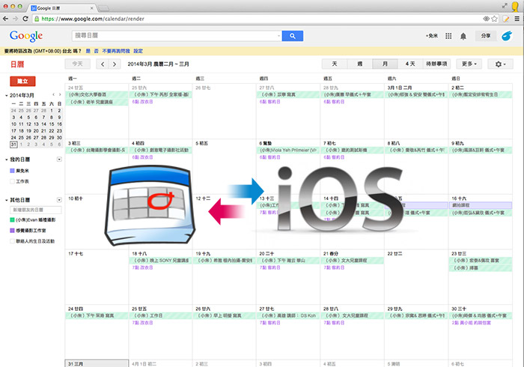Go back with the browser back arrow
The height and width of the screenshot is (367, 524).
click(5, 19)
